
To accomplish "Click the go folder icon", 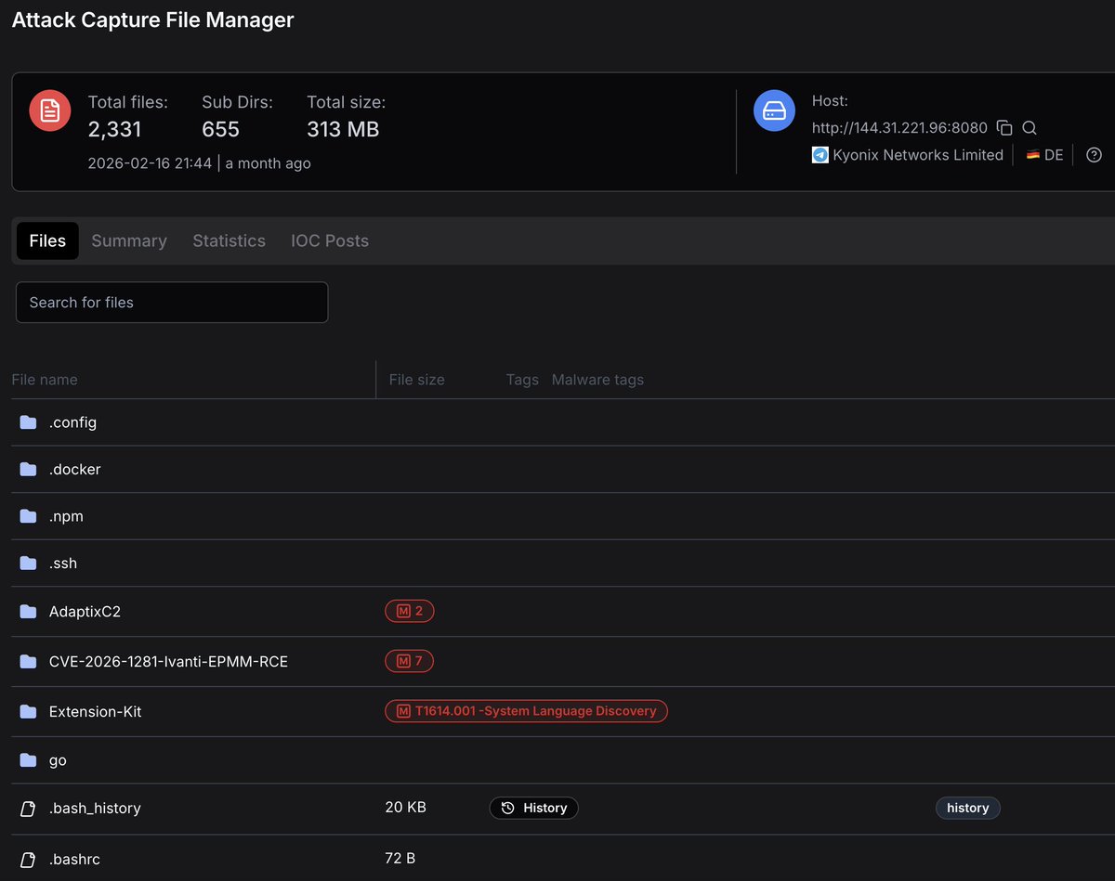I will (28, 760).
